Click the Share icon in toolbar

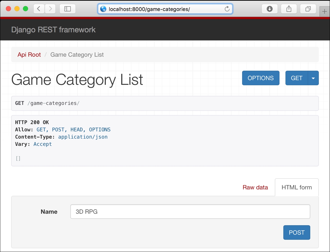(289, 9)
